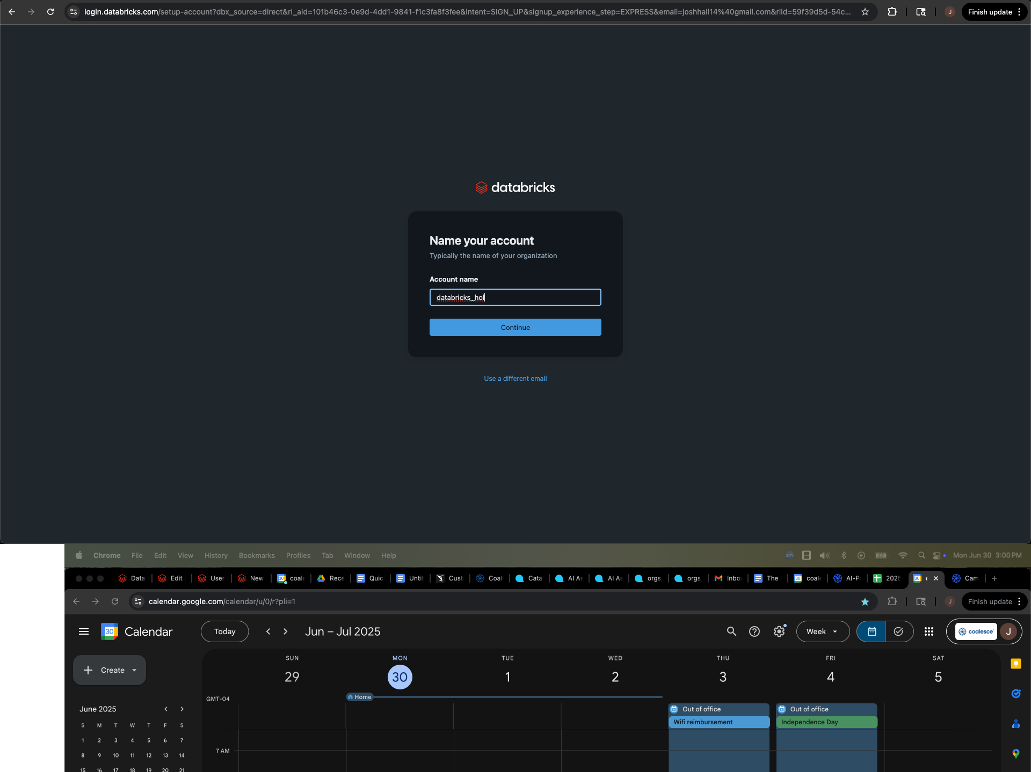1031x772 pixels.
Task: Select June 12 in mini calendar
Action: pos(149,755)
